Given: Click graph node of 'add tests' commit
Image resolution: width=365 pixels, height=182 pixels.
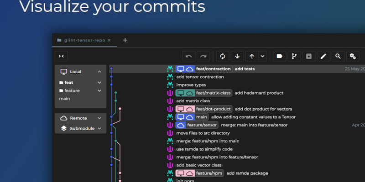Looking at the screenshot, I should click(x=111, y=69).
